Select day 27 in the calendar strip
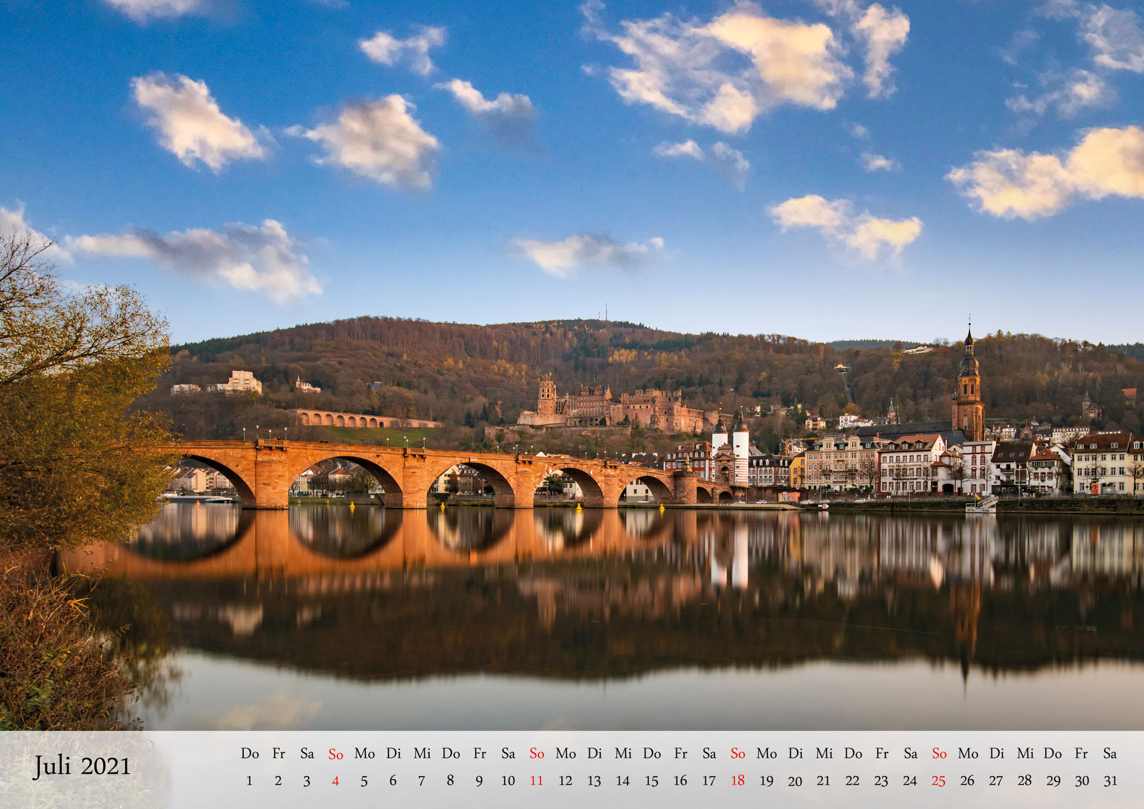Screen dimensions: 1144x809 pyautogui.click(x=996, y=780)
